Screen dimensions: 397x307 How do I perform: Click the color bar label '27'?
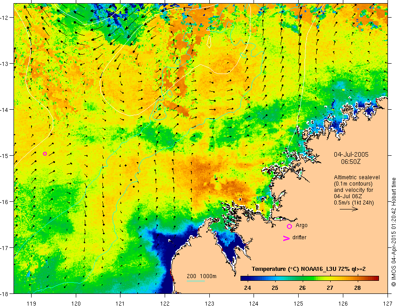[330, 288]
